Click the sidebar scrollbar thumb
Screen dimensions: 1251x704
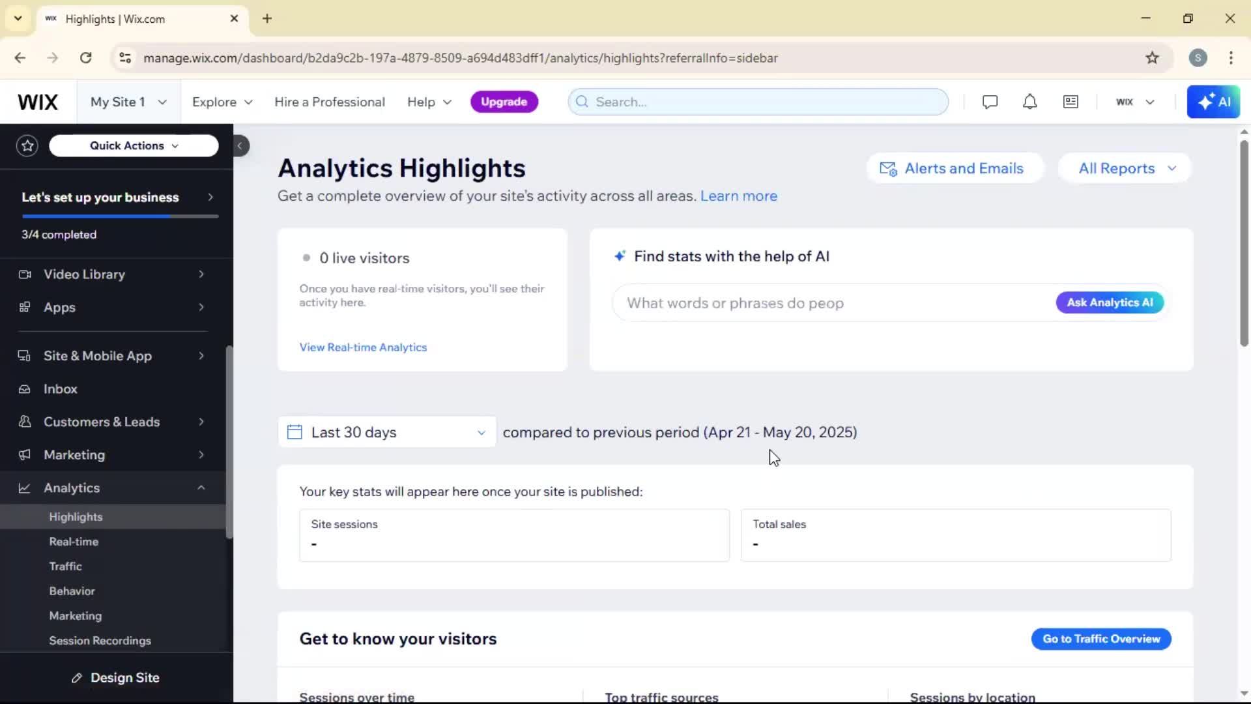pos(229,442)
